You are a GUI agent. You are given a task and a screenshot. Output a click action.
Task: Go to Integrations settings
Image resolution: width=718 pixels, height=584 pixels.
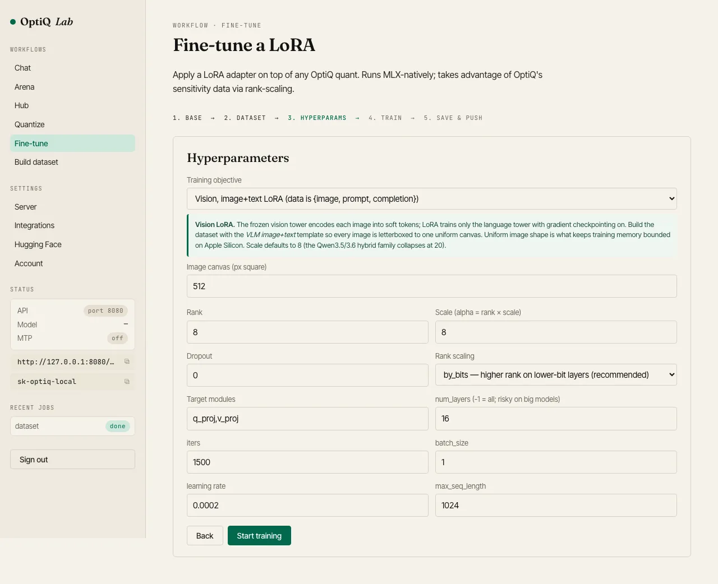click(72, 225)
